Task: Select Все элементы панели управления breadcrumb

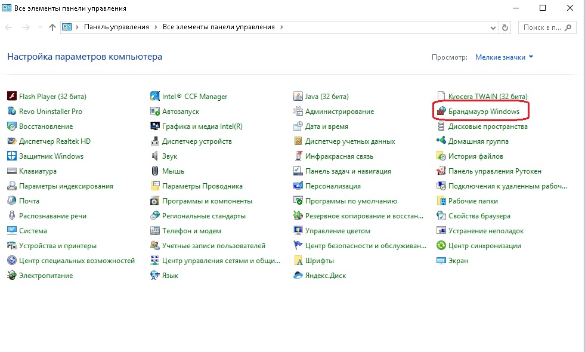Action: click(x=219, y=27)
